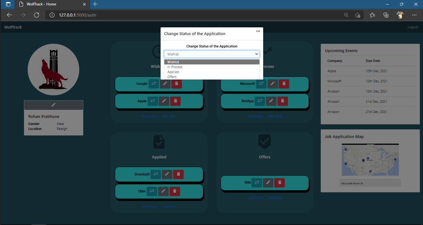
Task: Open browser settings and more menu
Action: coord(415,15)
